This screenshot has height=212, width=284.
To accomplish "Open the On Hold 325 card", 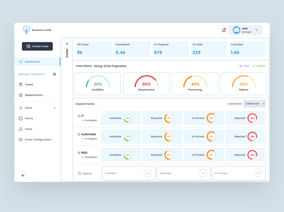I will click(x=209, y=49).
